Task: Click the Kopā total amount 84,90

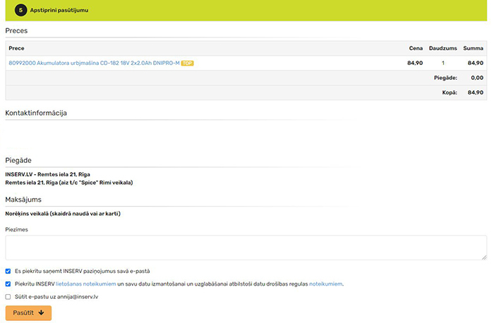Action: tap(475, 92)
